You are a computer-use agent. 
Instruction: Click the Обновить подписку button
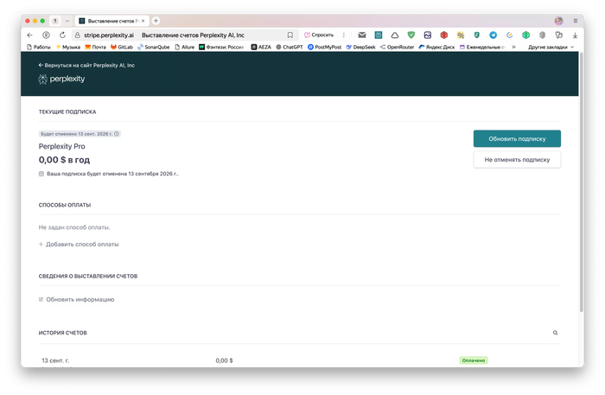517,138
